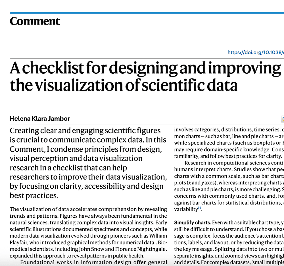The height and width of the screenshot is (266, 284).
Task: Open the doi.org article link
Action: click(x=256, y=53)
